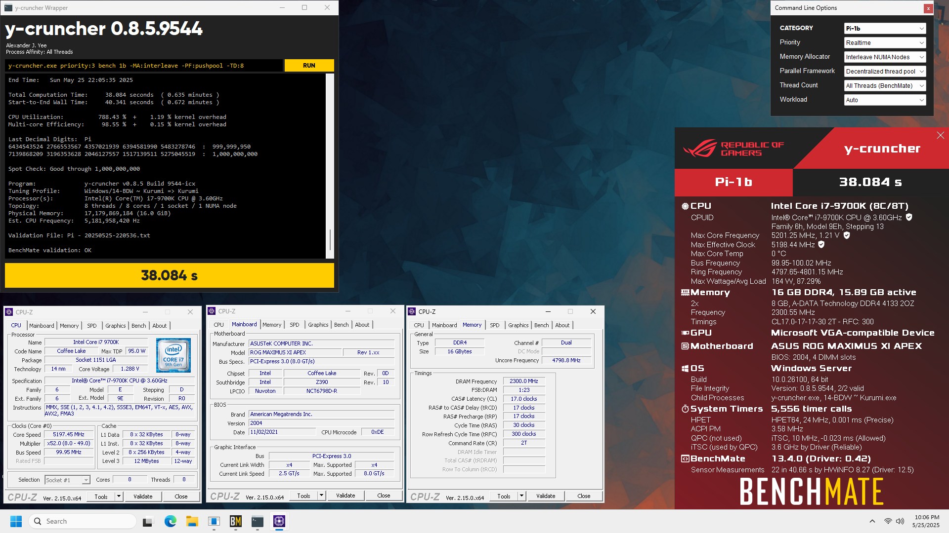Image resolution: width=949 pixels, height=533 pixels.
Task: Click the CPU-Z icon in left window title bar
Action: coord(8,312)
